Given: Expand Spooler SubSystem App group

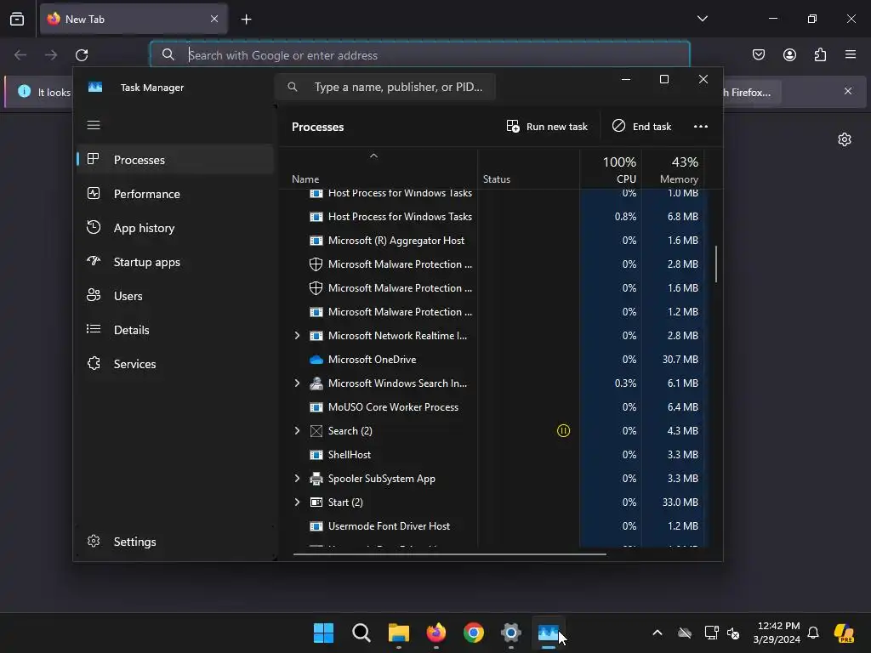Looking at the screenshot, I should click(x=297, y=478).
